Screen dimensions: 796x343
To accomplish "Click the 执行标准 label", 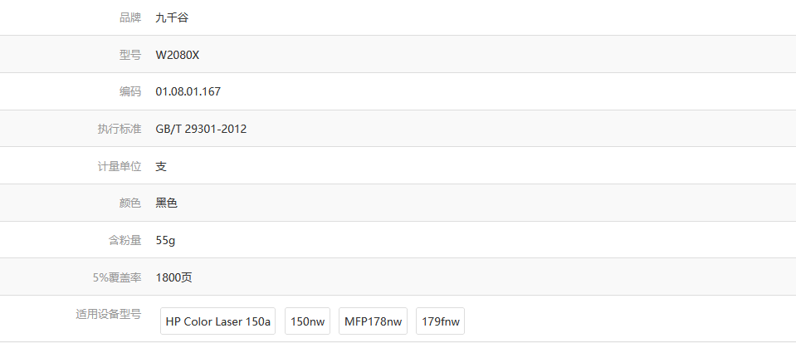I will point(120,129).
